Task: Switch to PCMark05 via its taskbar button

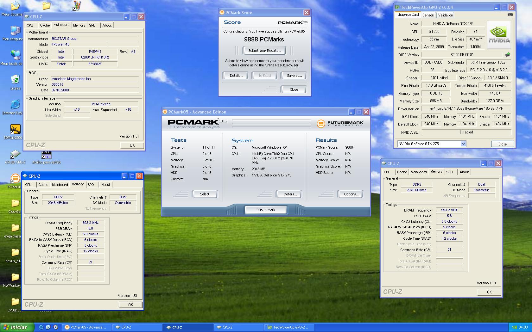Action: 87,327
